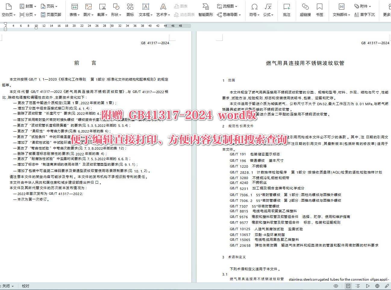Click the pen writing mode icon in status bar

tap(387, 286)
